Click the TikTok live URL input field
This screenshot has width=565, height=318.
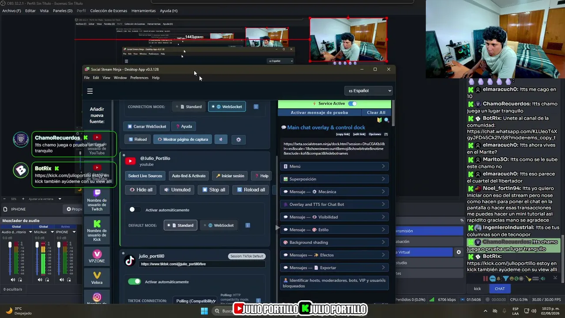[203, 264]
